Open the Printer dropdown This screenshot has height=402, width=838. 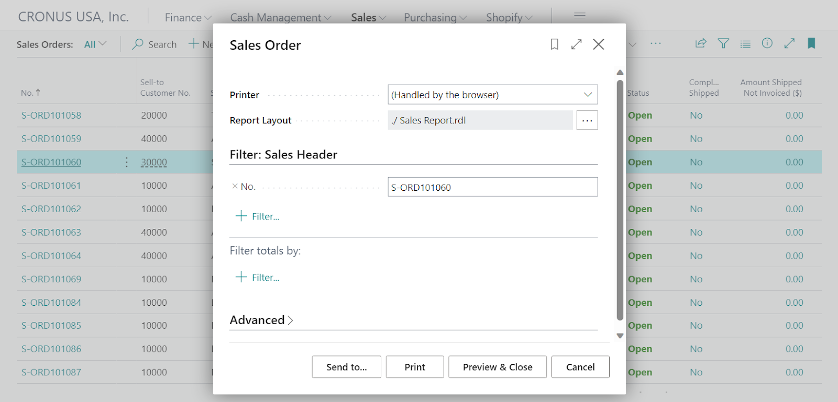588,95
